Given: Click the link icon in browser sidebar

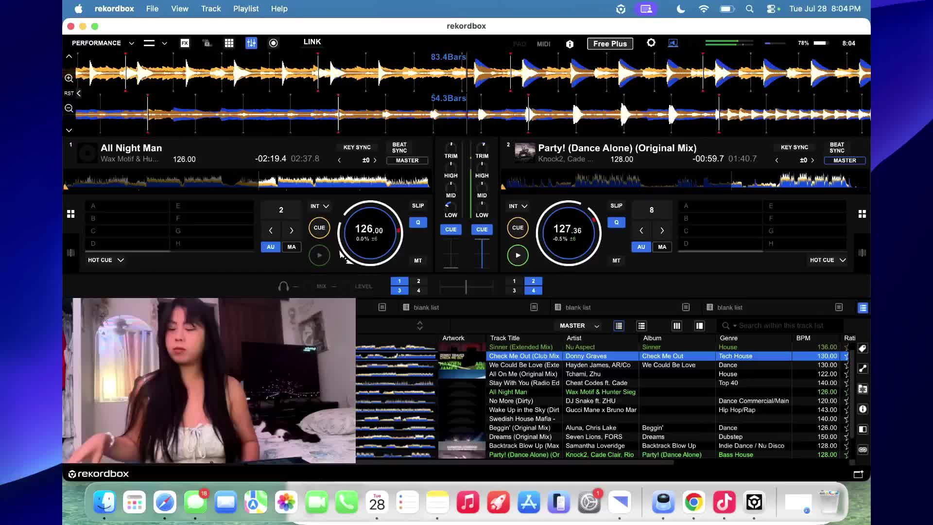Looking at the screenshot, I should (x=863, y=450).
